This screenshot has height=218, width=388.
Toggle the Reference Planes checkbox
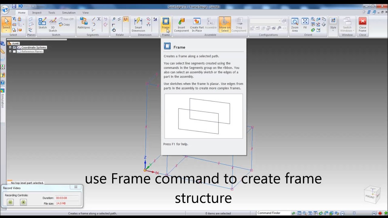pos(14,51)
